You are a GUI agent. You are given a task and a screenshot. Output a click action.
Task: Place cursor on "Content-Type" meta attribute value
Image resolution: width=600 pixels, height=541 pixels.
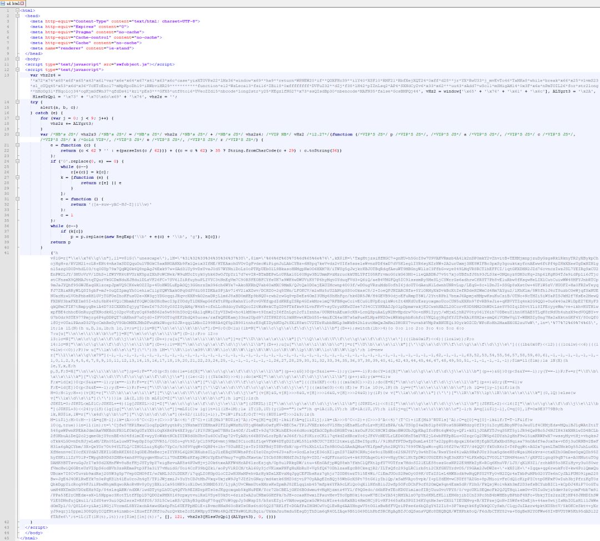pos(91,22)
